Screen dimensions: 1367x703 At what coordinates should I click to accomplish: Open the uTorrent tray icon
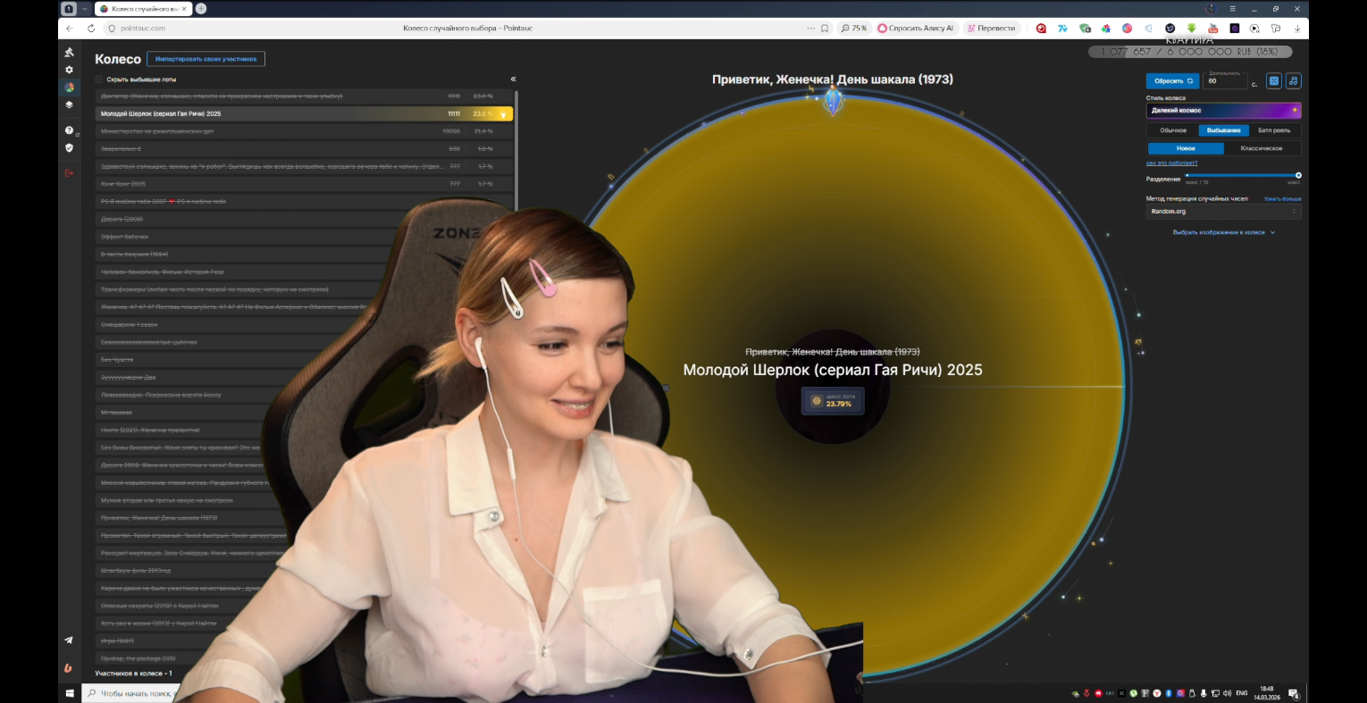coord(1134,693)
